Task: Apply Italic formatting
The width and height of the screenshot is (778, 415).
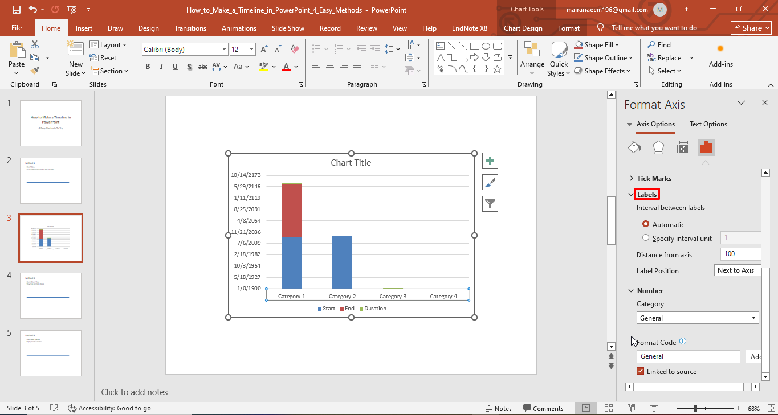Action: tap(161, 67)
